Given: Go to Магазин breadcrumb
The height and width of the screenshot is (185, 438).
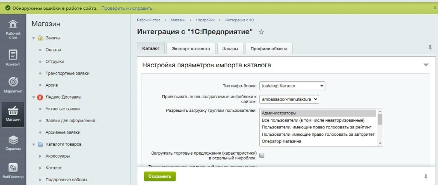Looking at the screenshot, I should tap(178, 20).
